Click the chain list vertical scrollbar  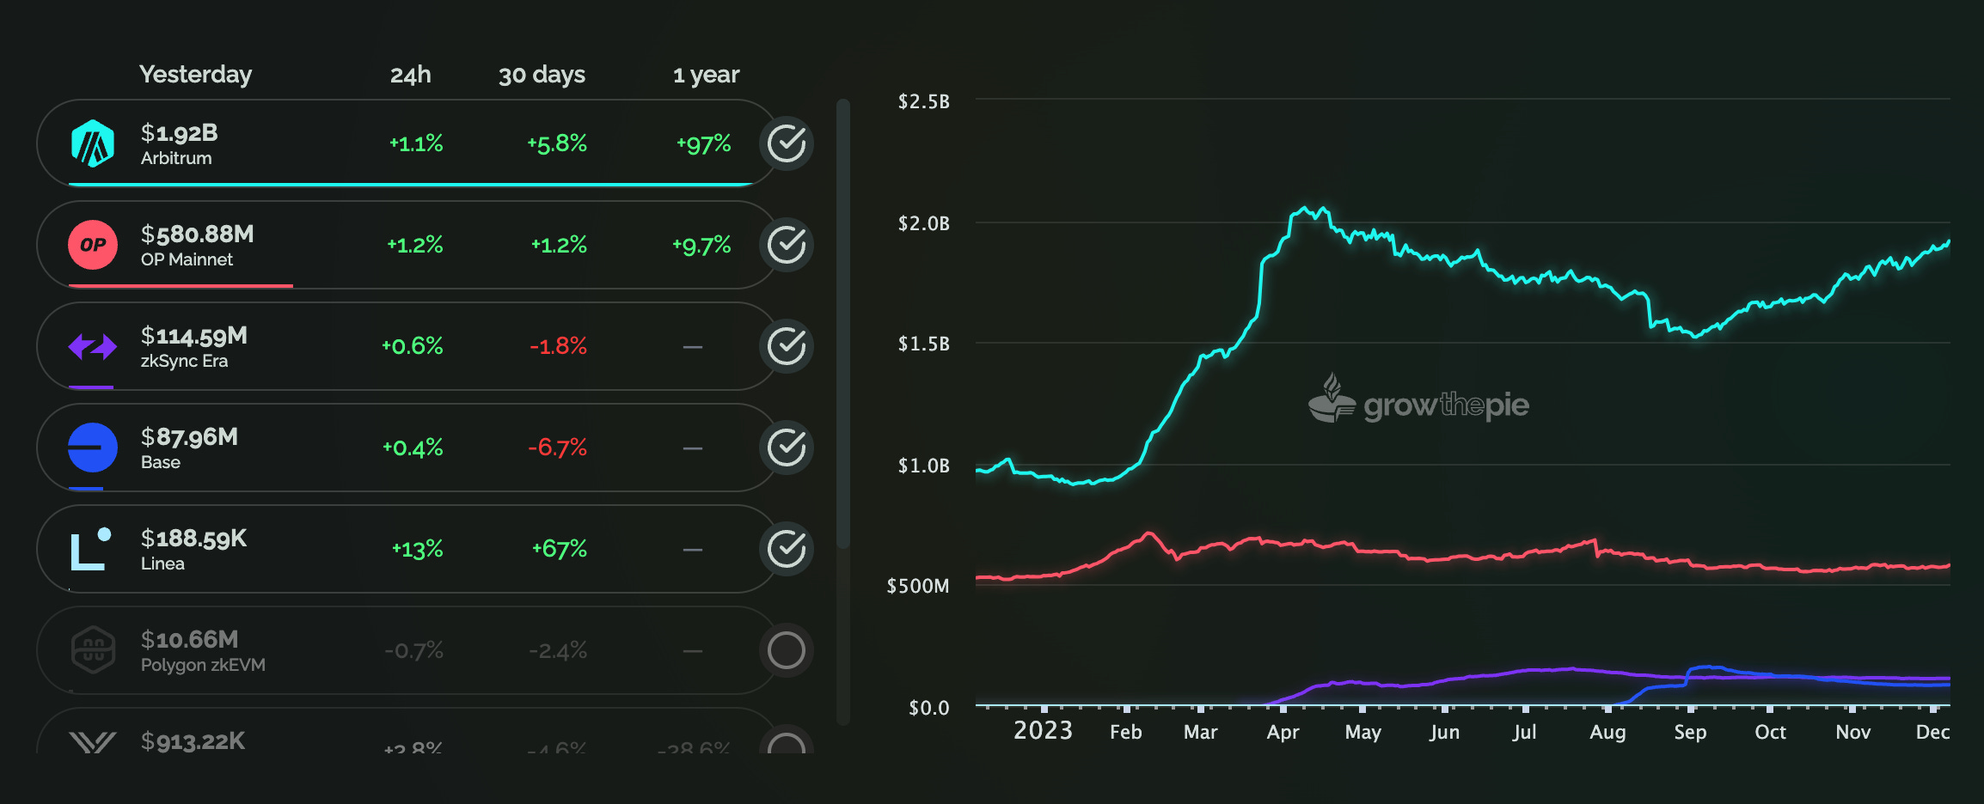click(x=843, y=323)
